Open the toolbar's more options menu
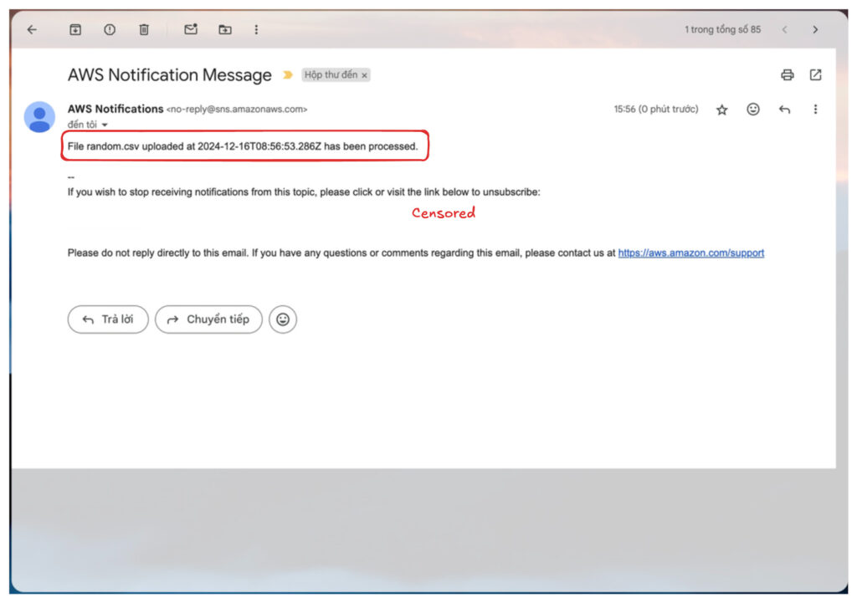Screen dimensions: 857x603 point(256,29)
